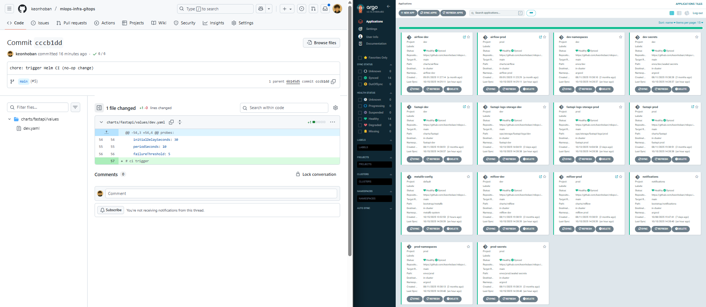Click the Browse files button
Screen dimensions: 706x307
coord(322,43)
